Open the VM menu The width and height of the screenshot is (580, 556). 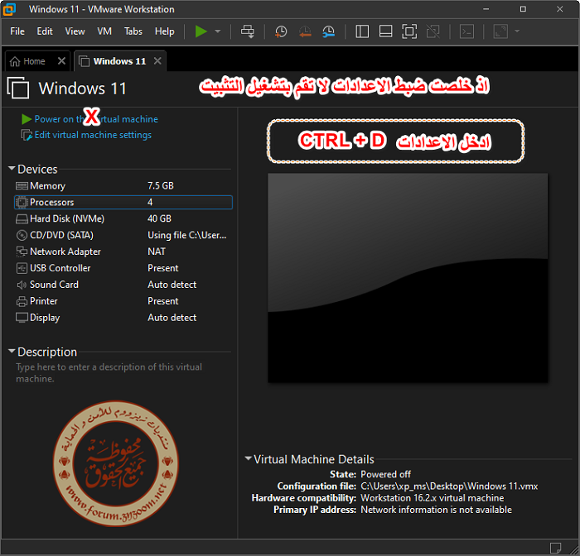[104, 31]
